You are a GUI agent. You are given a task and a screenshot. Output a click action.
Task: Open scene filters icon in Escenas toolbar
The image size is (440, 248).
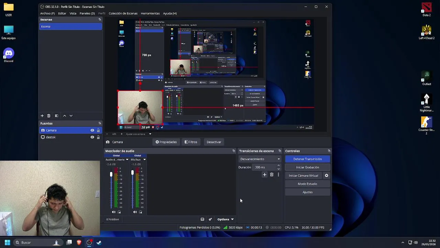[56, 116]
